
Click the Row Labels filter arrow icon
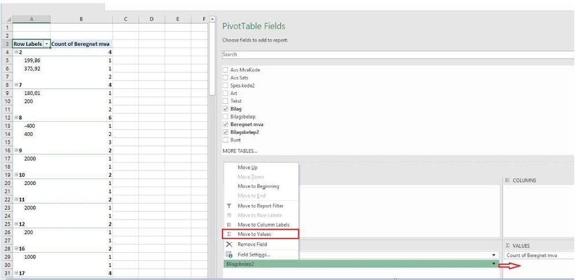point(46,44)
